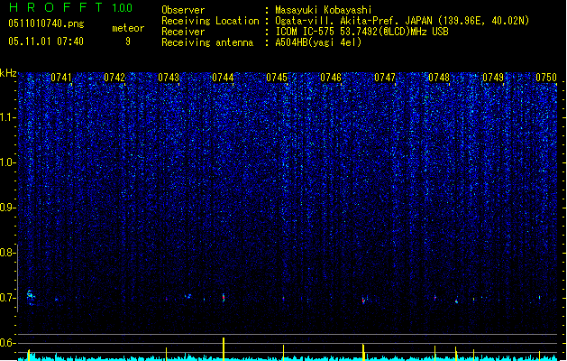Click the timestamp 05.11.01 07:40

pos(46,42)
